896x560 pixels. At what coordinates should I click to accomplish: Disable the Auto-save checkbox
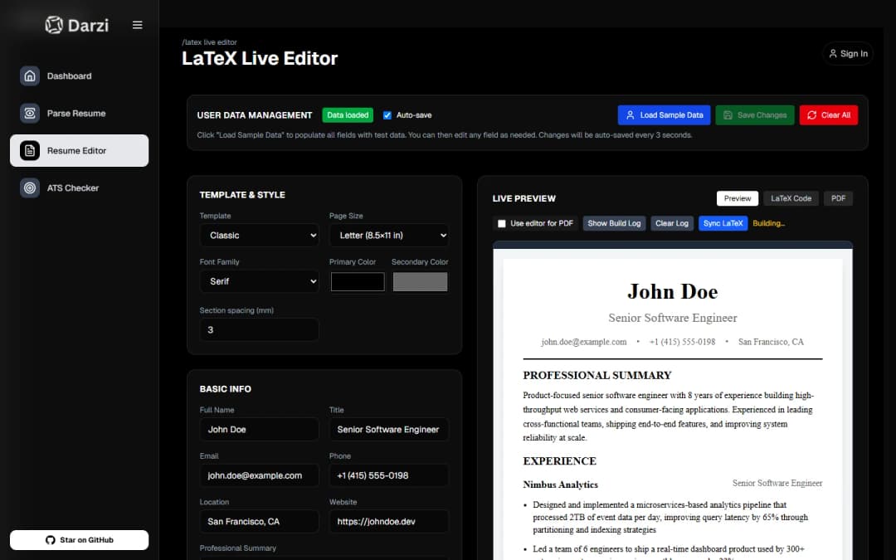point(387,114)
